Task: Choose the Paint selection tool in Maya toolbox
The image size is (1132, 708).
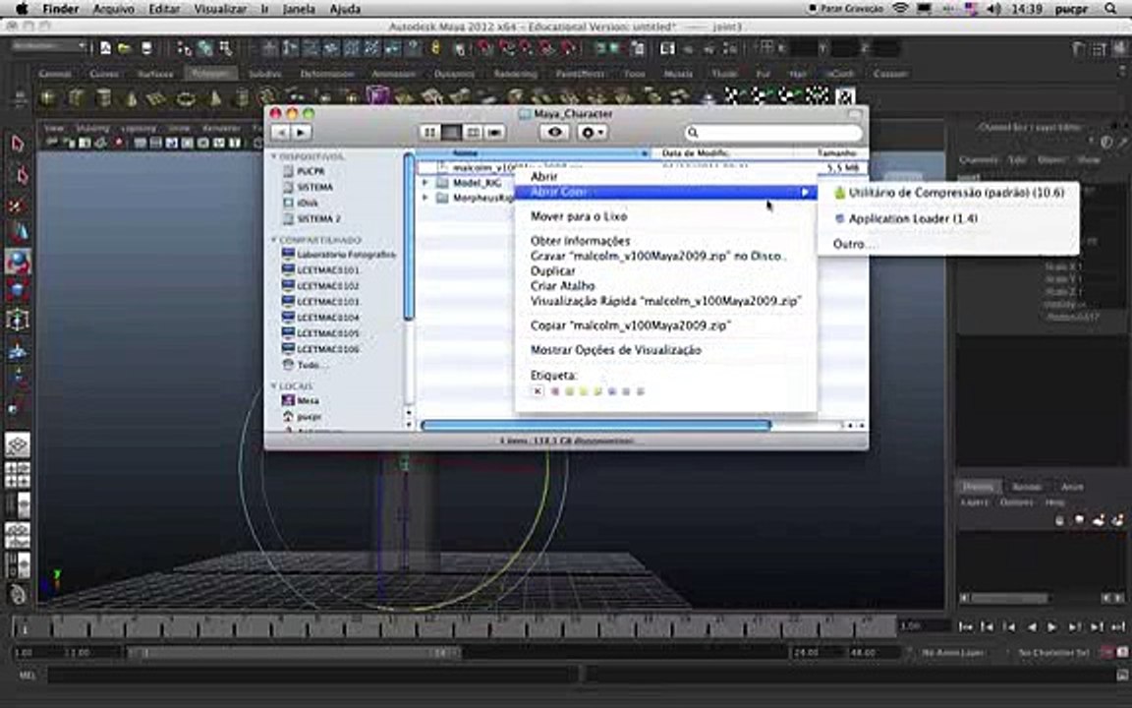Action: coord(18,206)
